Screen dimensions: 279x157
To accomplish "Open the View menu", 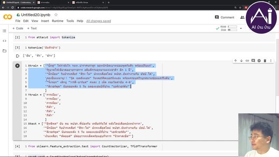I will [35, 21].
